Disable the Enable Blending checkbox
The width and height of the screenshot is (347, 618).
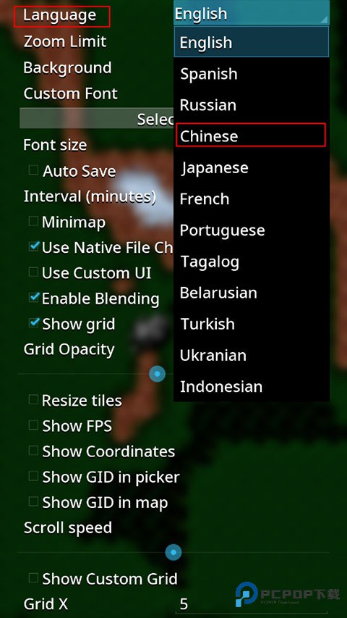point(34,298)
